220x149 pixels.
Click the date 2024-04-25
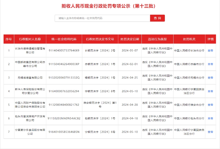[130, 78]
